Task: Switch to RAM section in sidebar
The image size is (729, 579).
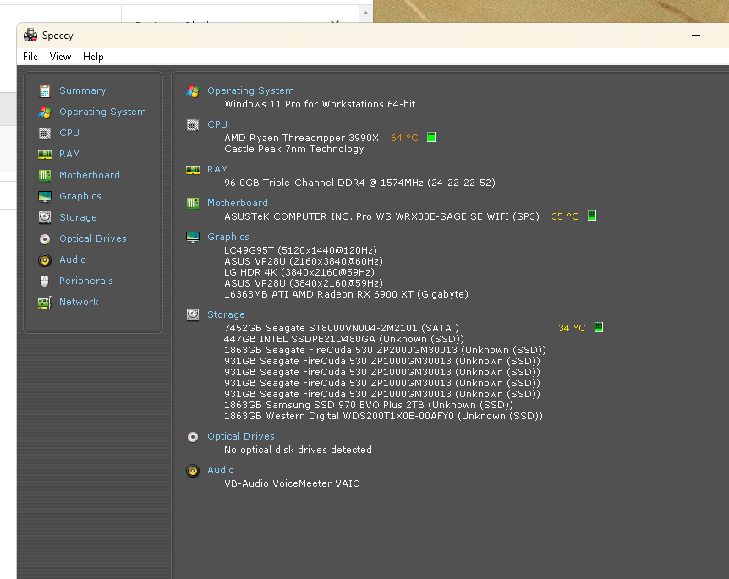Action: 69,154
